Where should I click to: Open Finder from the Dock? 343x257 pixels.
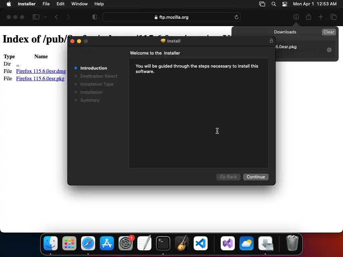click(51, 243)
